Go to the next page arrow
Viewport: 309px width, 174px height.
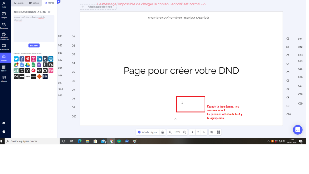pyautogui.click(x=204, y=132)
